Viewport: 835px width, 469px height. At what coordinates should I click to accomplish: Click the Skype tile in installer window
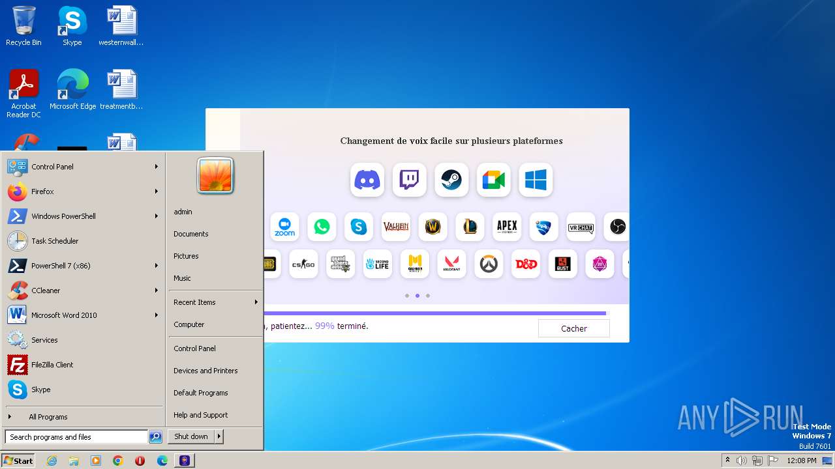pyautogui.click(x=359, y=227)
